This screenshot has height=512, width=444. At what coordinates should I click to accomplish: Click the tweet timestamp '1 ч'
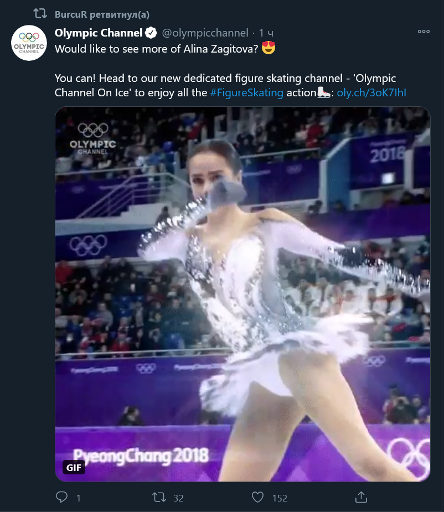click(x=266, y=33)
